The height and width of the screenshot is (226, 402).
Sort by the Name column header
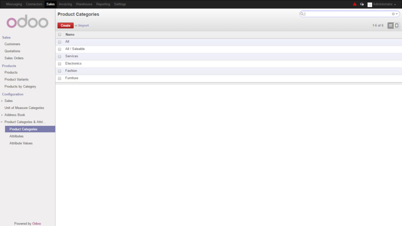(69, 35)
